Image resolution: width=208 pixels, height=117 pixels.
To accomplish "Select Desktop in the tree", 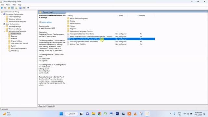I will (x=14, y=36).
